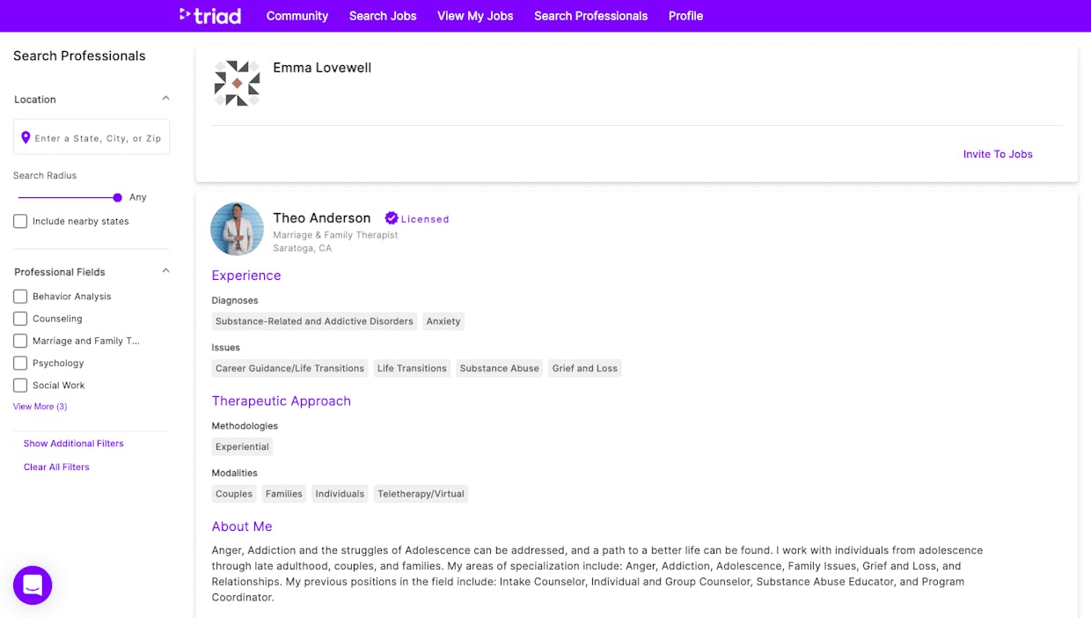Viewport: 1091px width, 618px height.
Task: Click the Anxiety diagnosis tag
Action: tap(443, 321)
